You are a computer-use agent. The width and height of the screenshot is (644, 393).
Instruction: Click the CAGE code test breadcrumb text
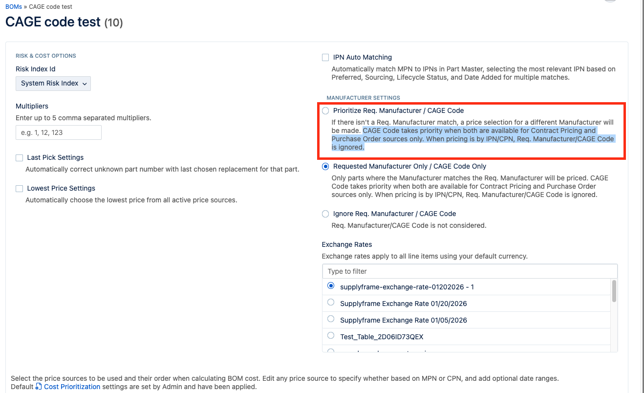50,7
